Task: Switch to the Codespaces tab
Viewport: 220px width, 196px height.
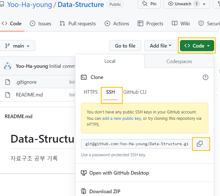Action: tap(179, 61)
